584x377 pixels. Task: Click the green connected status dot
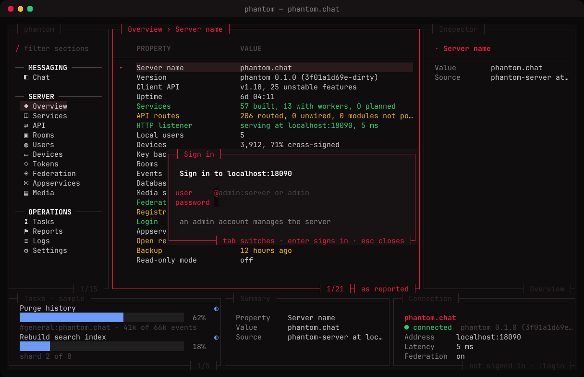pos(407,327)
